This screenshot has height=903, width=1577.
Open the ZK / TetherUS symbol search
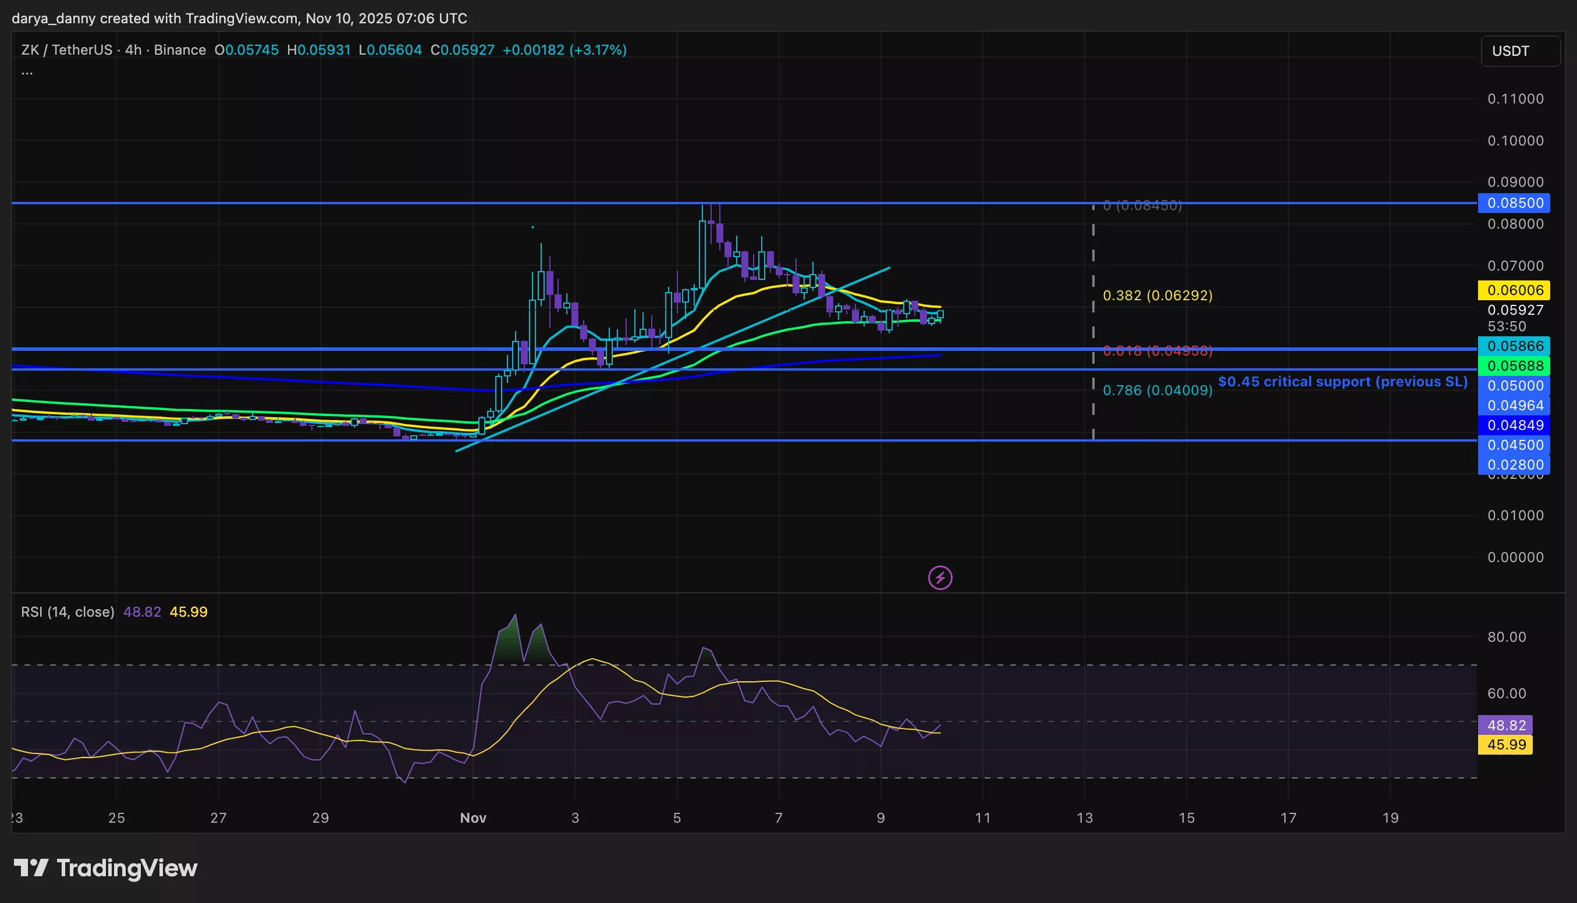click(68, 49)
